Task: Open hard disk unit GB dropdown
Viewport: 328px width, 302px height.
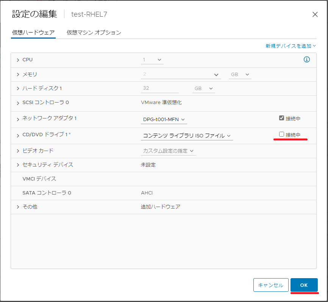Action: coord(203,89)
